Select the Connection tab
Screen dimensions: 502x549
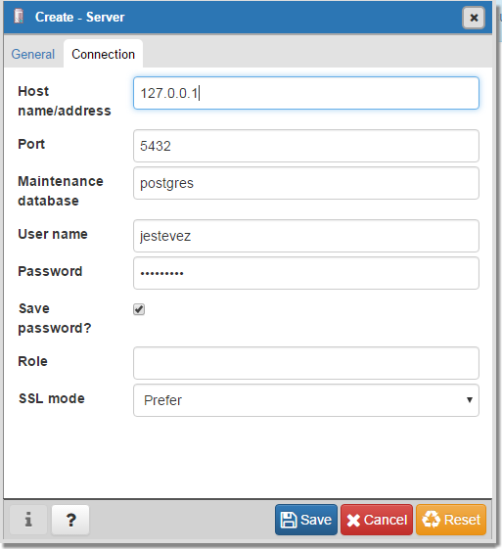[x=104, y=54]
